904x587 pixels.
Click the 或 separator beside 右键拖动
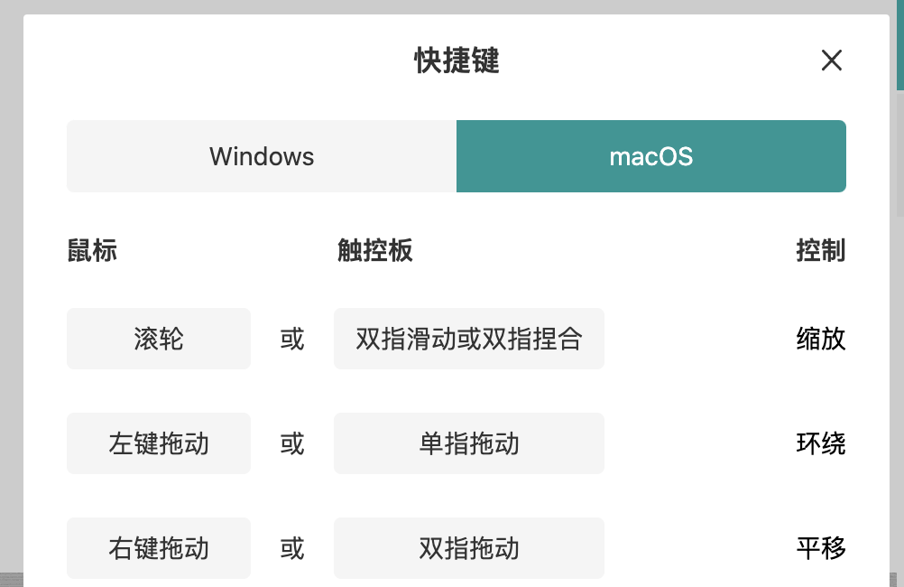292,548
